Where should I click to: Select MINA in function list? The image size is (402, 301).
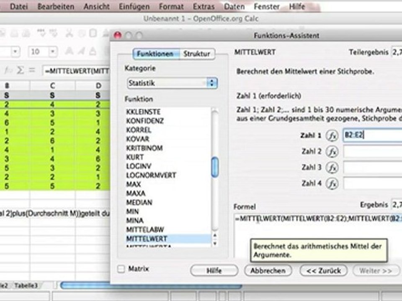(168, 220)
